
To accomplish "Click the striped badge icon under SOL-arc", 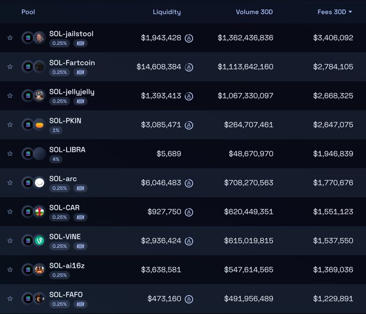I will pyautogui.click(x=80, y=188).
